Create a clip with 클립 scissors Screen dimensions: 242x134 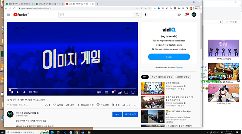point(116,105)
